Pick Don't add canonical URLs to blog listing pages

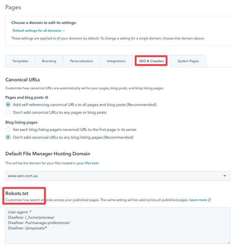(8, 137)
